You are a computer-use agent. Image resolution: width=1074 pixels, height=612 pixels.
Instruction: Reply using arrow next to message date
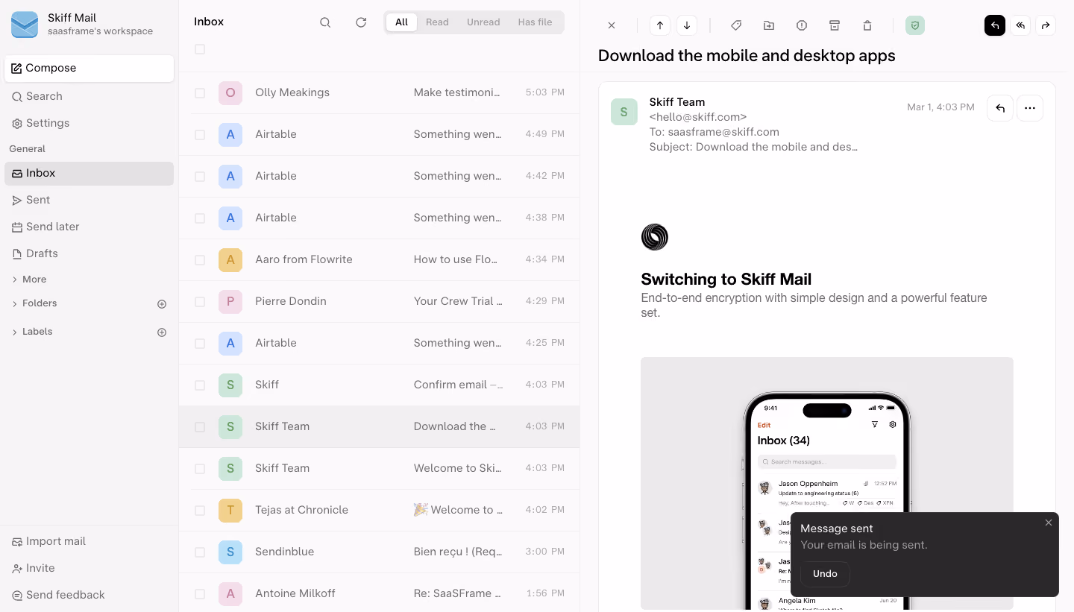pos(1000,108)
